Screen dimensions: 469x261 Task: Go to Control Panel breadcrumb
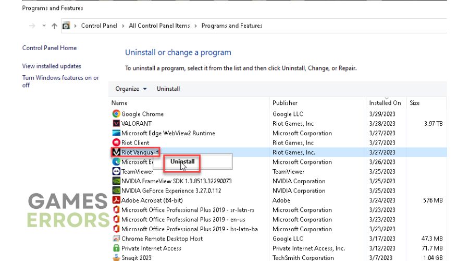point(99,26)
